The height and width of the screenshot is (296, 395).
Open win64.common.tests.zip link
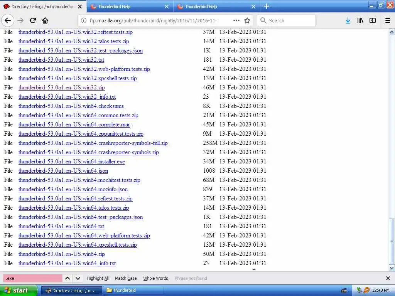click(x=78, y=115)
